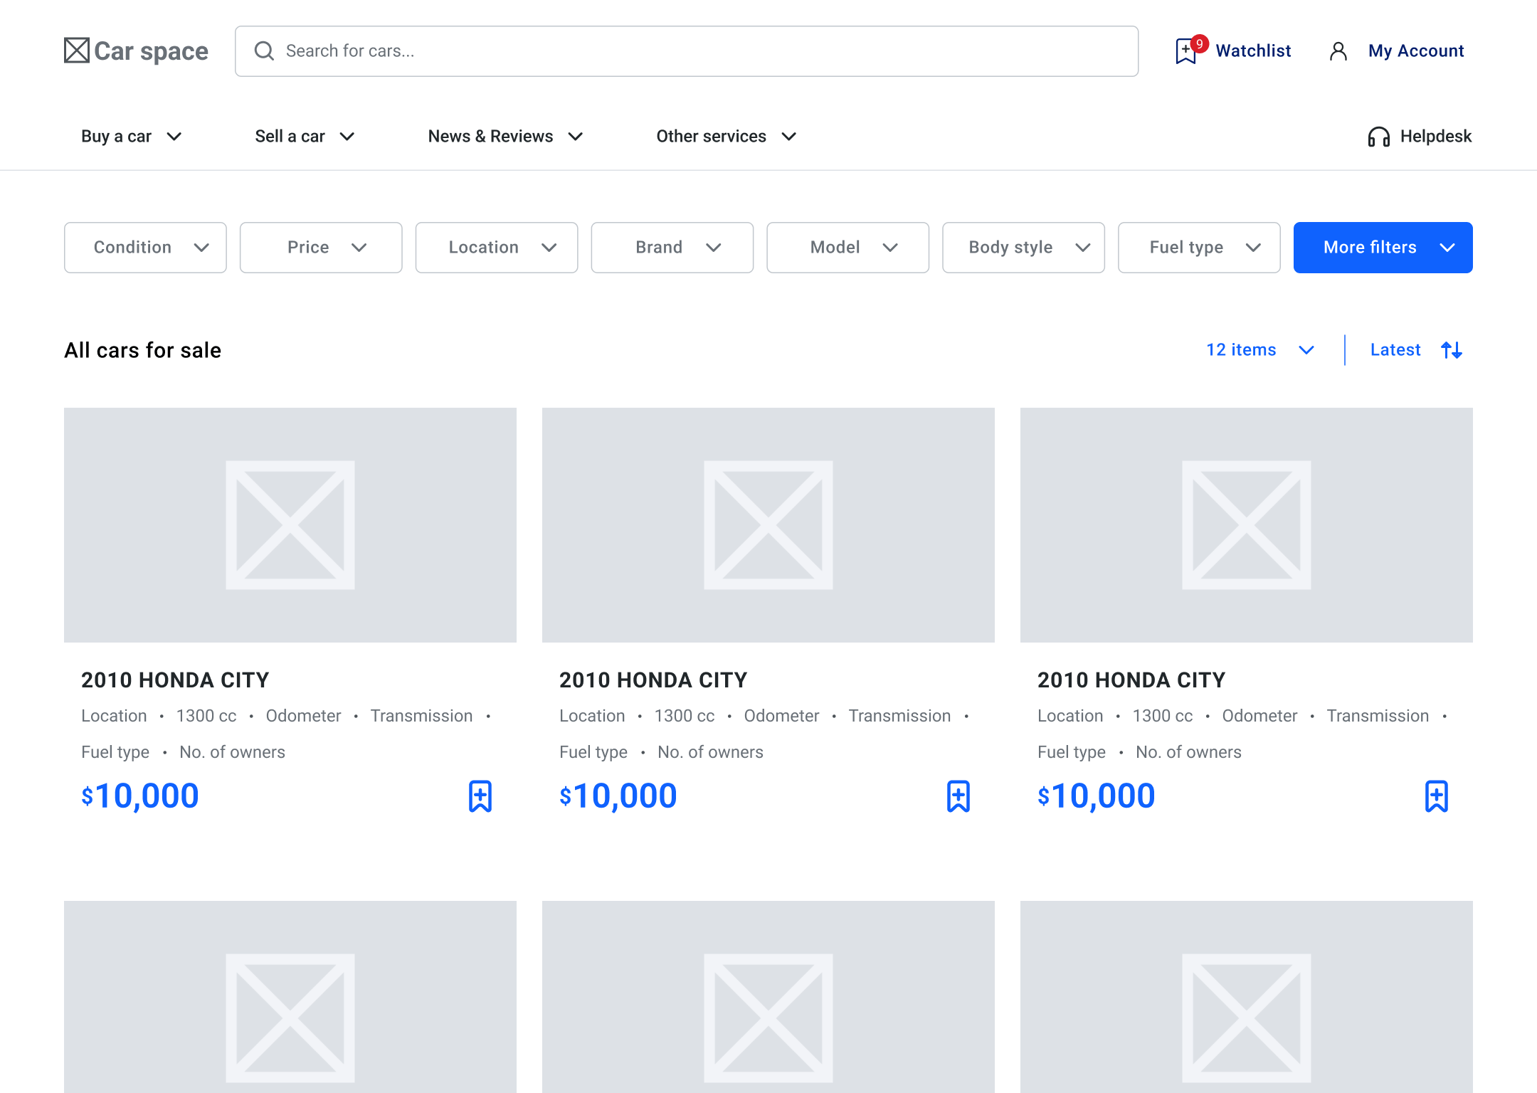Bookmark the second 2010 Honda City card

[x=958, y=796]
